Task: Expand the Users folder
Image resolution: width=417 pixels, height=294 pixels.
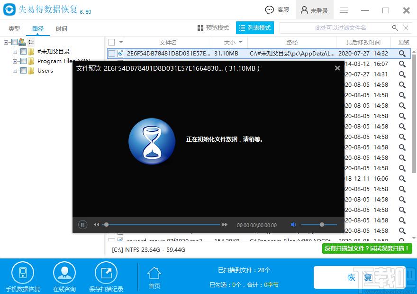Action: click(15, 71)
